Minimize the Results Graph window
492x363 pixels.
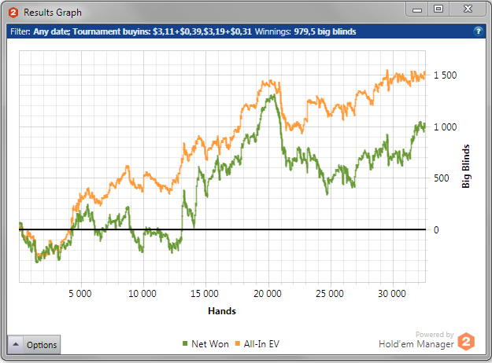click(417, 9)
